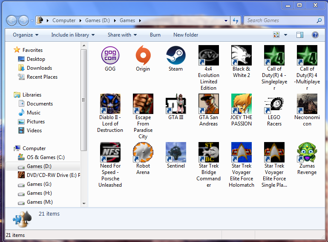Click navigation pane scrollbar up arrow
The height and width of the screenshot is (242, 328).
pos(84,46)
